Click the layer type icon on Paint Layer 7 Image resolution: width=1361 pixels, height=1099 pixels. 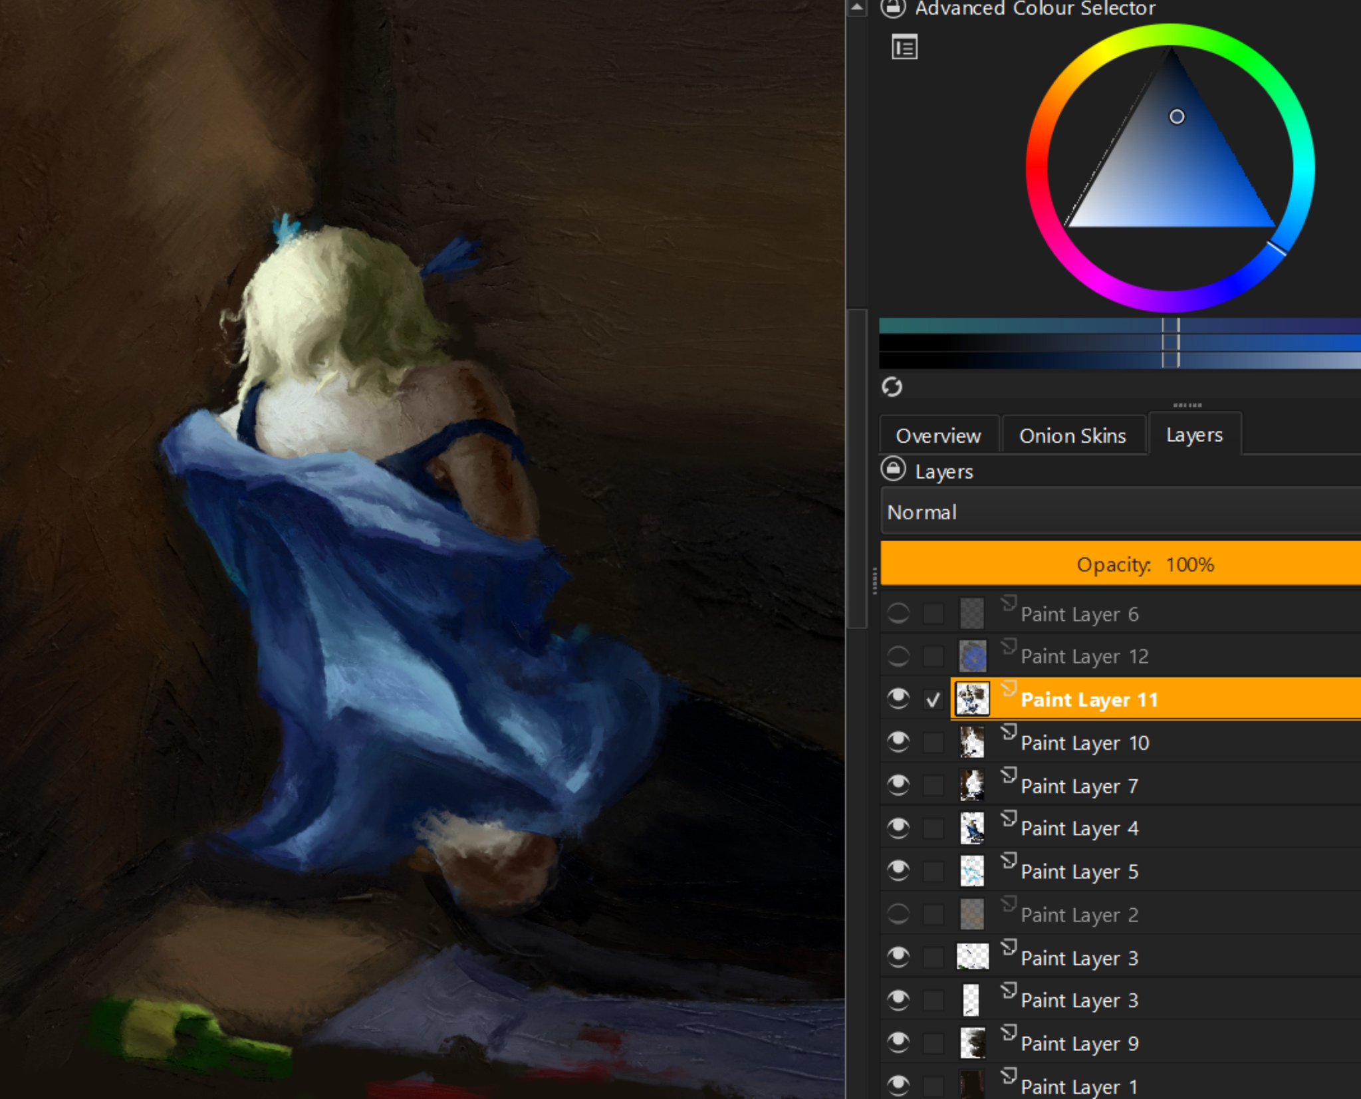click(1009, 775)
